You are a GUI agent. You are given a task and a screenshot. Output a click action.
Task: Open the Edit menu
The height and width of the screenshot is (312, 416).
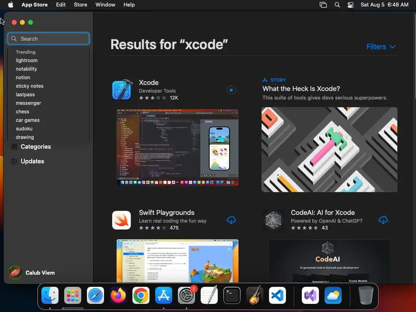[x=61, y=5]
